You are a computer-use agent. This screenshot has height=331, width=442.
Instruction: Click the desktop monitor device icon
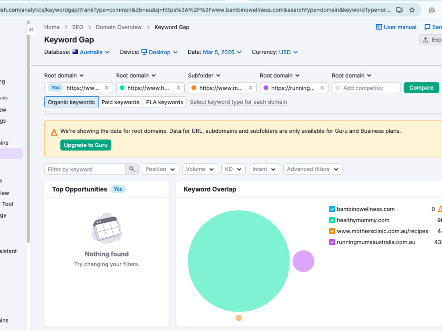point(144,52)
